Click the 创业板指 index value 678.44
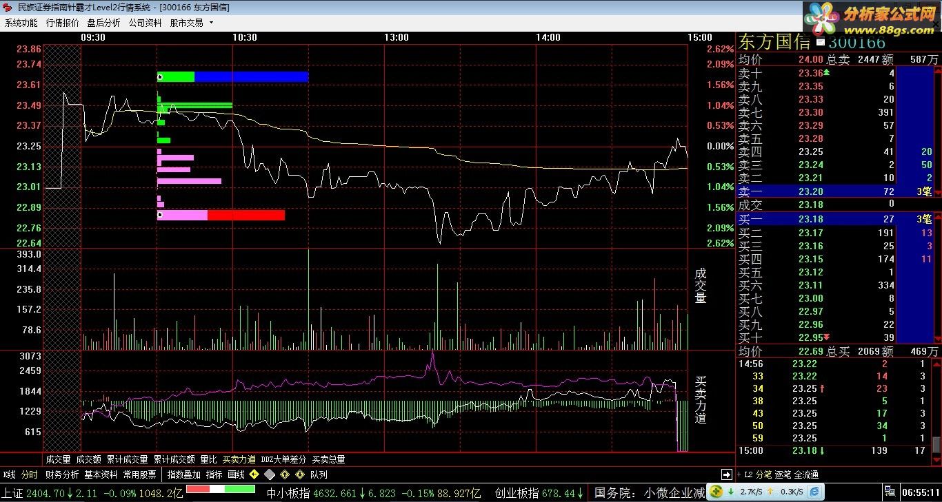This screenshot has height=502, width=942. point(559,493)
